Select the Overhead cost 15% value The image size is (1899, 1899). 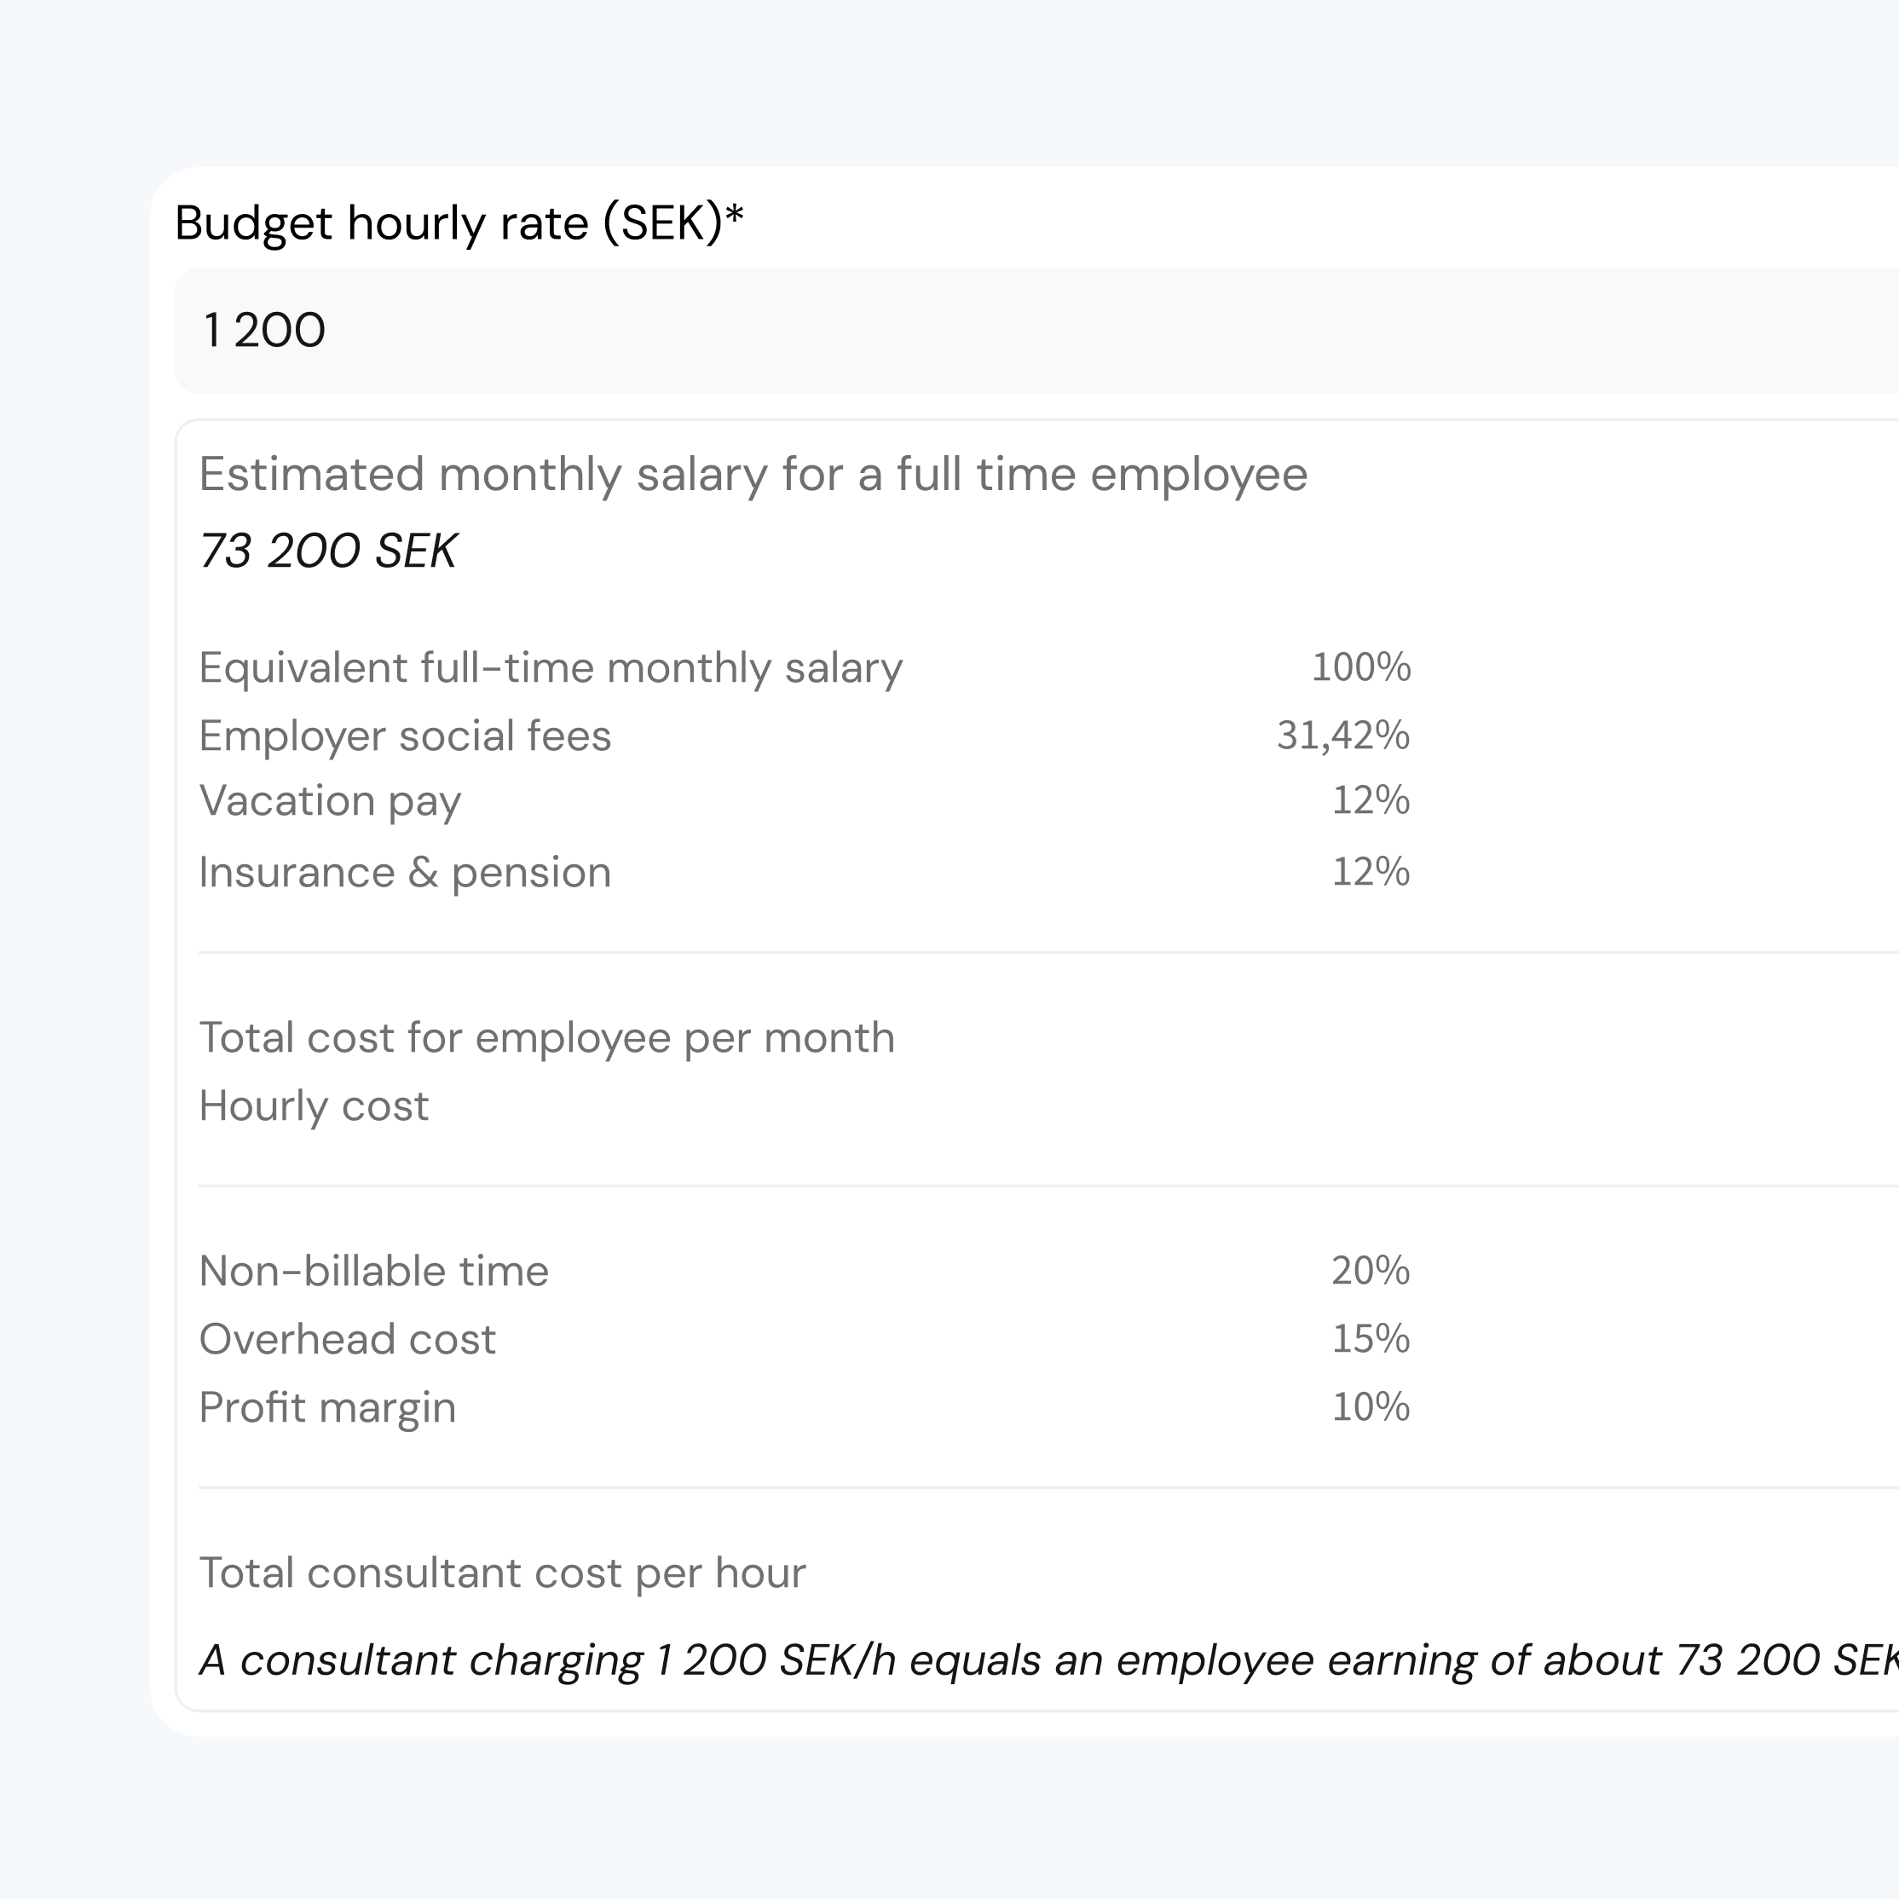(1369, 1340)
